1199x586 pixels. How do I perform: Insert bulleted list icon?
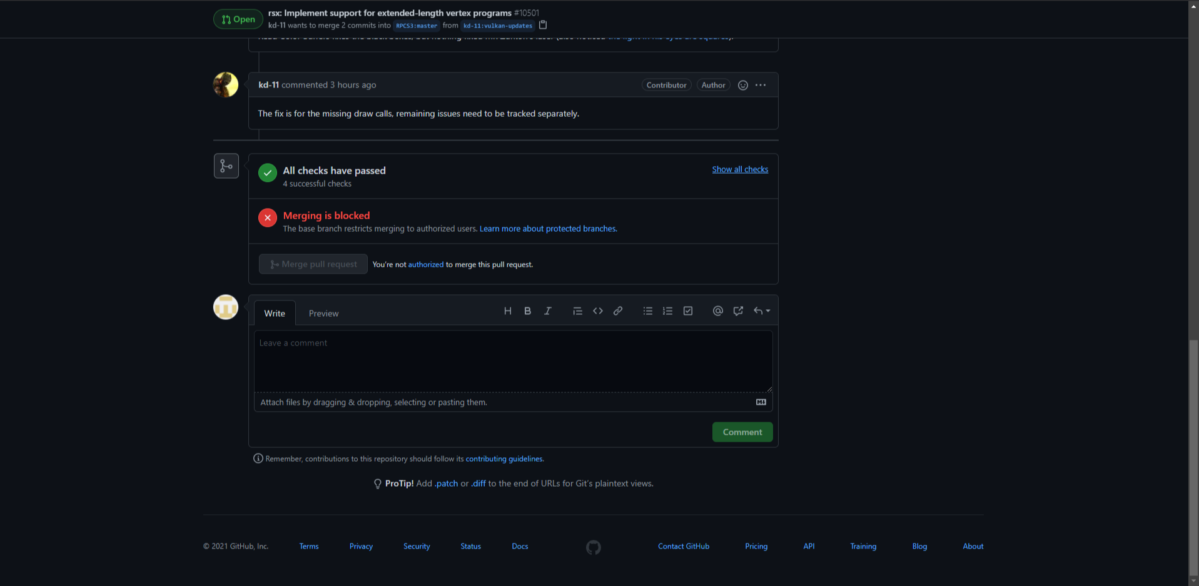[648, 311]
